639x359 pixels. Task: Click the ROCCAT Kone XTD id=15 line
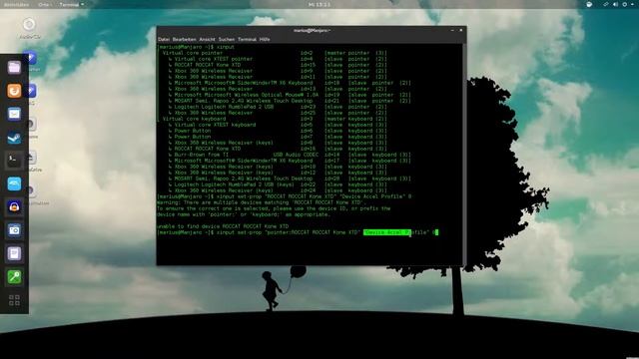coord(278,65)
